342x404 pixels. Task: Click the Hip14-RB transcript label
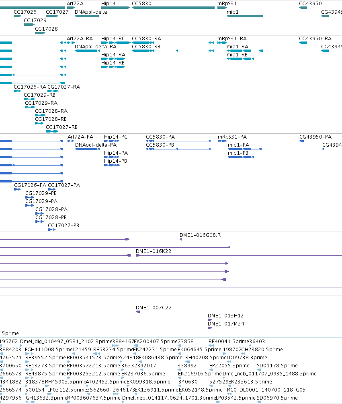[x=113, y=62]
